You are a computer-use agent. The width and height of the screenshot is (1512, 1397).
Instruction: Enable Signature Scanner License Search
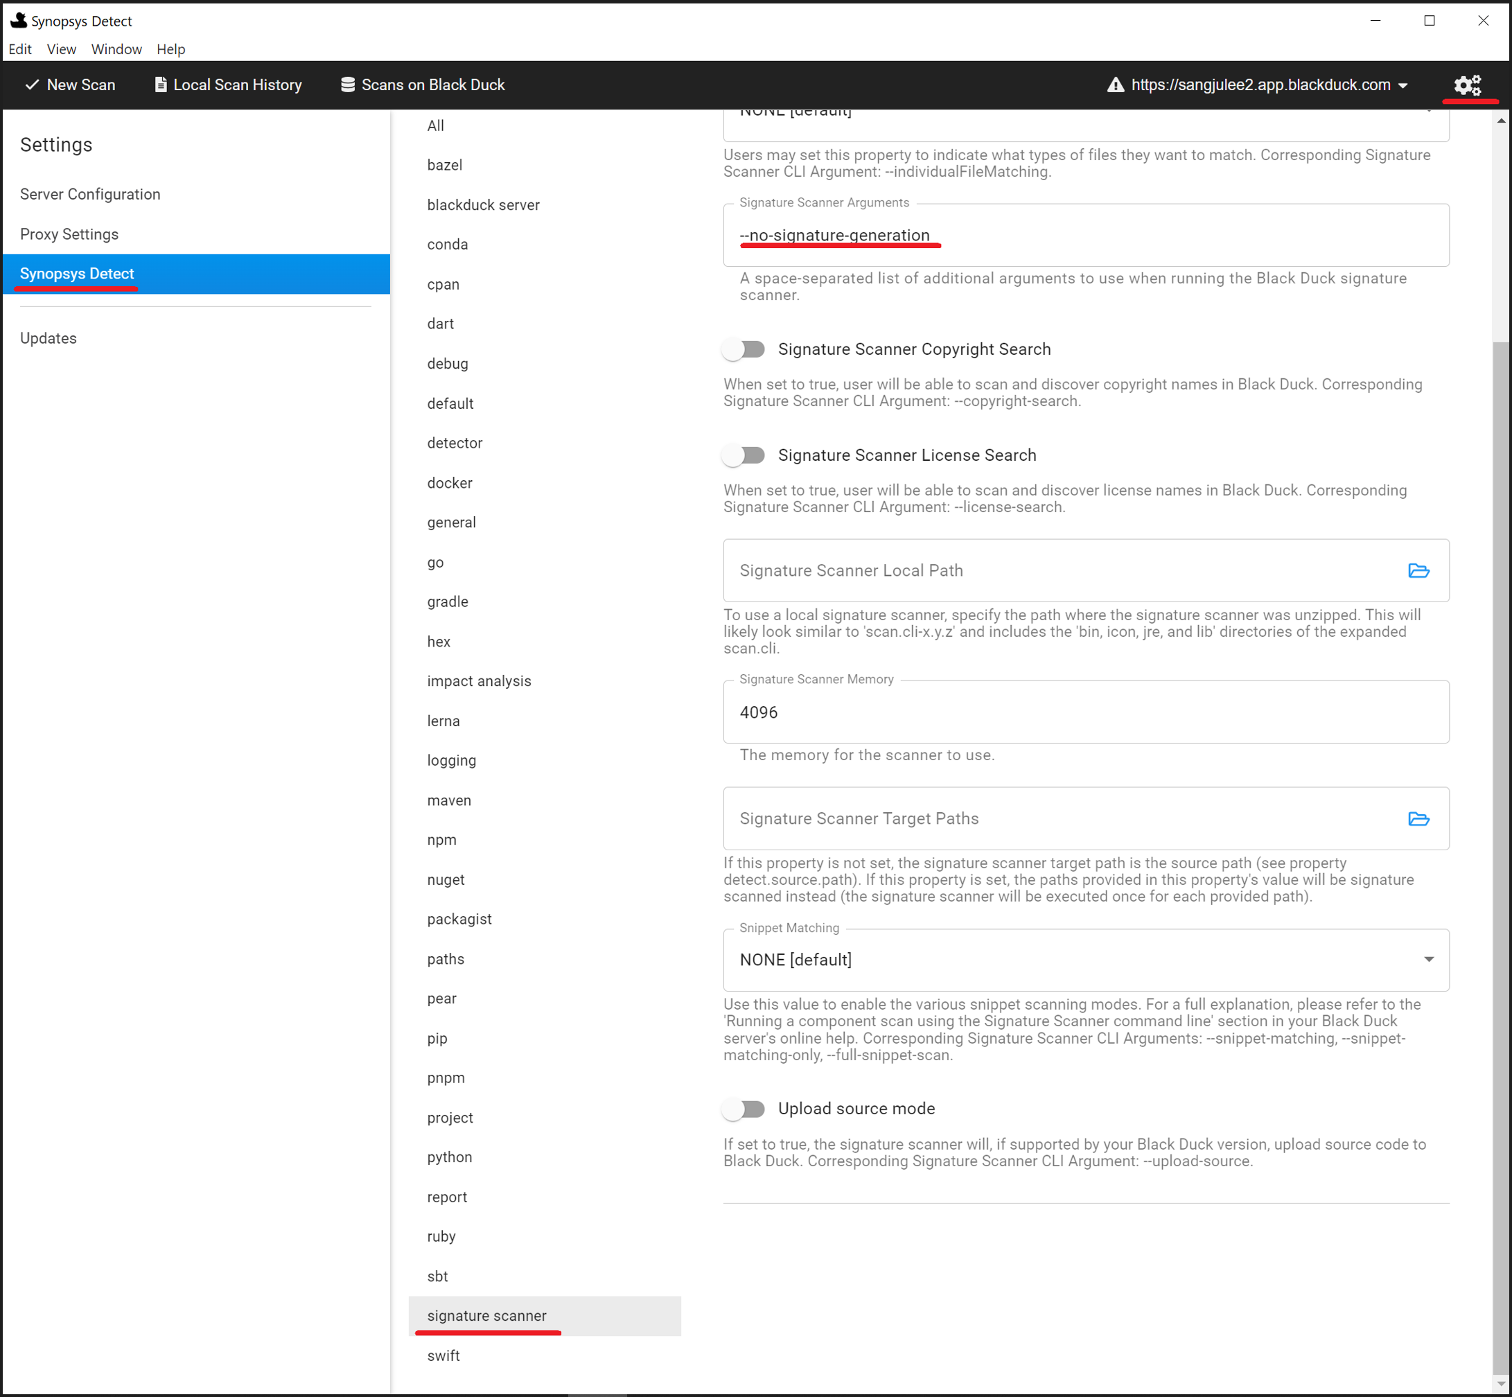coord(743,455)
